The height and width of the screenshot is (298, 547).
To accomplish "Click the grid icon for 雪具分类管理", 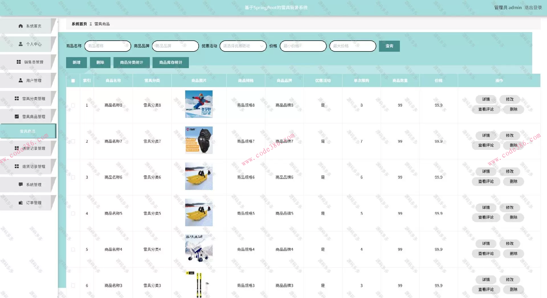I will pyautogui.click(x=17, y=98).
